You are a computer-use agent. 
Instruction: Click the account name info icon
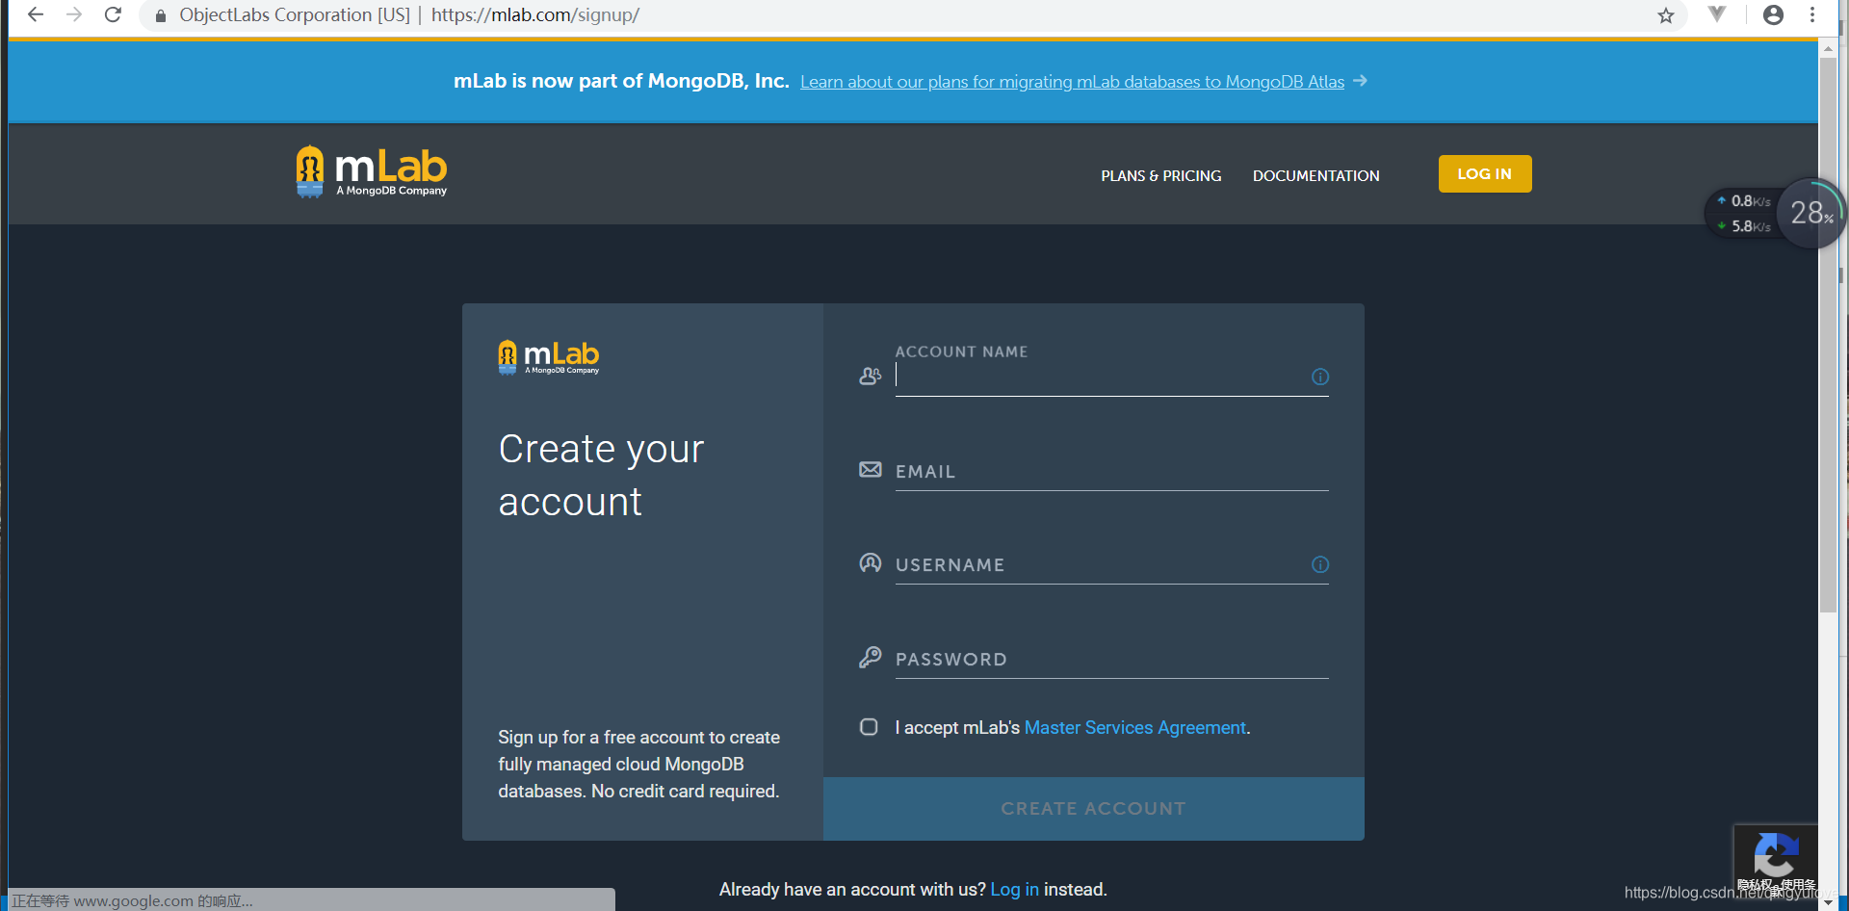coord(1320,377)
